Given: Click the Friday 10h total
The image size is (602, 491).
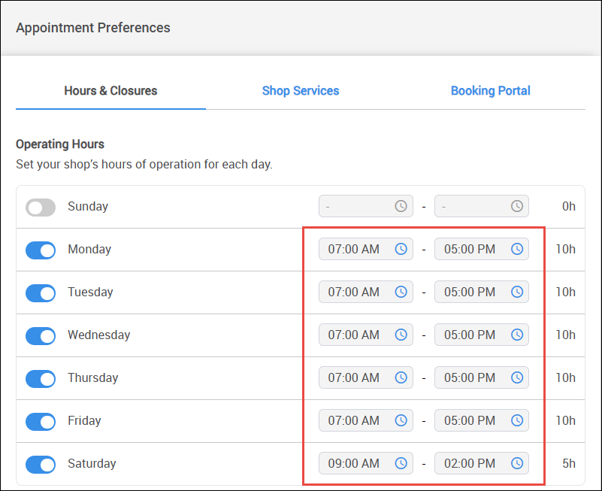Looking at the screenshot, I should point(565,420).
